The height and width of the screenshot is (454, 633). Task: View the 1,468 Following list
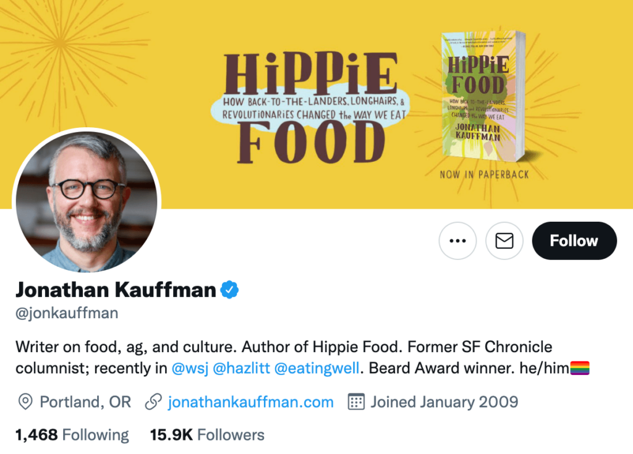[x=72, y=435]
